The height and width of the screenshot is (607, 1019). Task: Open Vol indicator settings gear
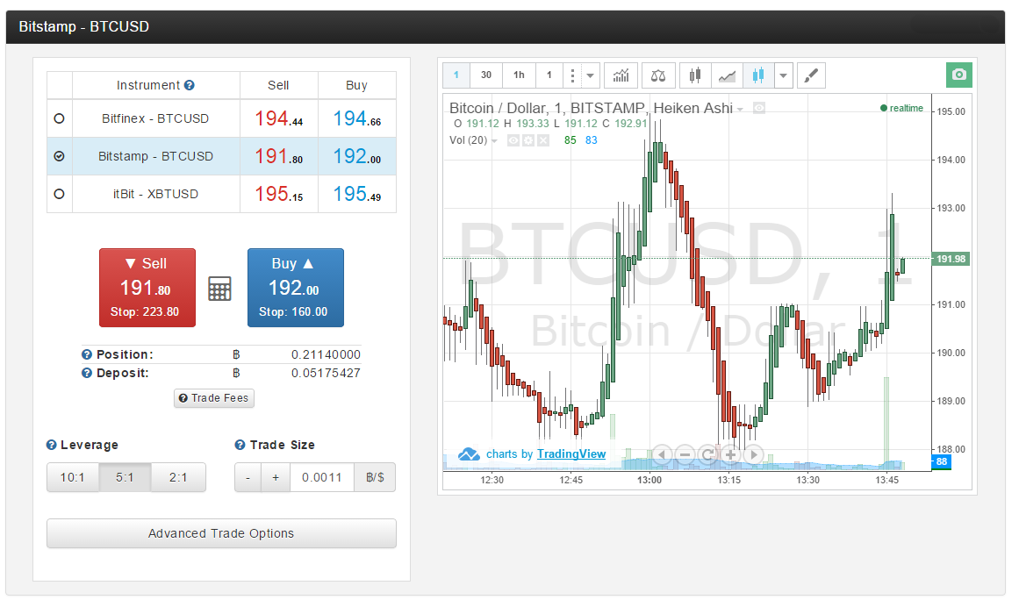pos(528,140)
